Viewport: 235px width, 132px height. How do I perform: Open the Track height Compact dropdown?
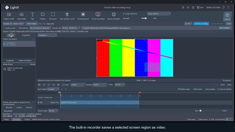point(53,89)
